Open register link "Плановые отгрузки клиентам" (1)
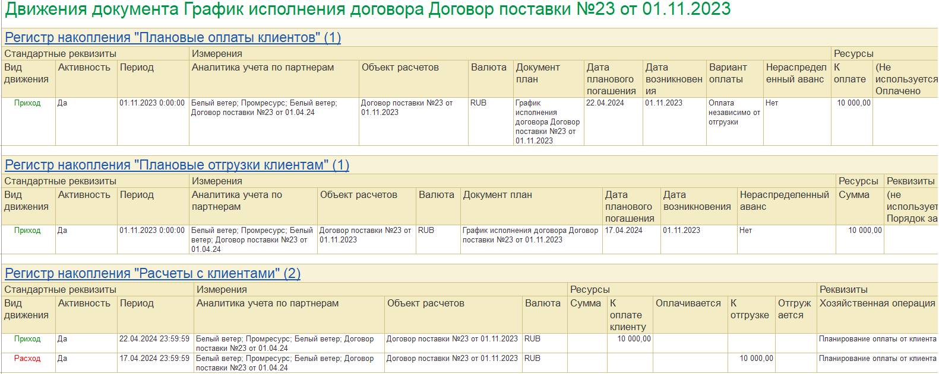 pos(177,165)
